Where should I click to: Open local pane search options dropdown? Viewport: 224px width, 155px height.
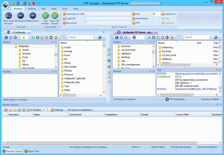(x=94, y=37)
